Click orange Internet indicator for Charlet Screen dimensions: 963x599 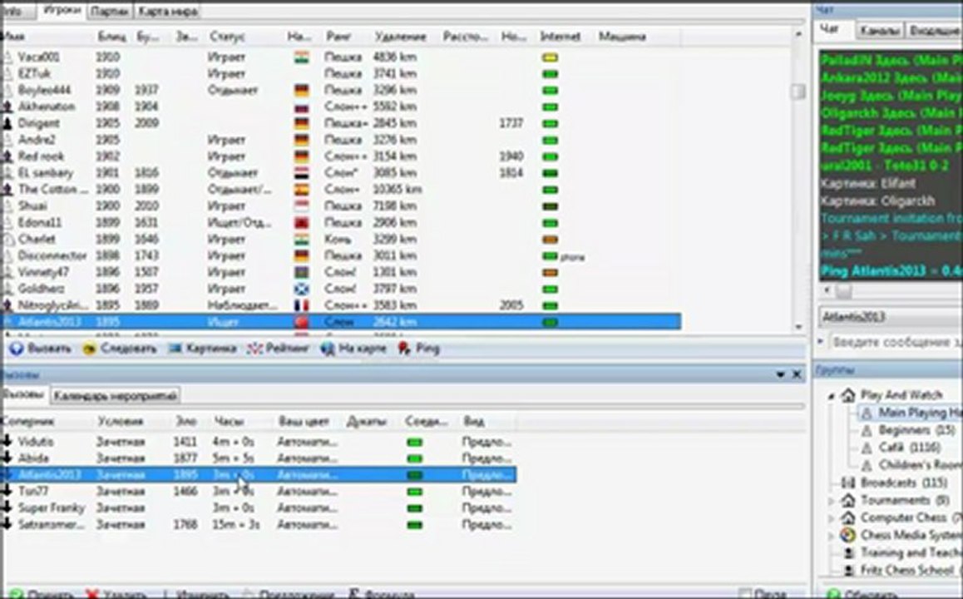(x=550, y=240)
